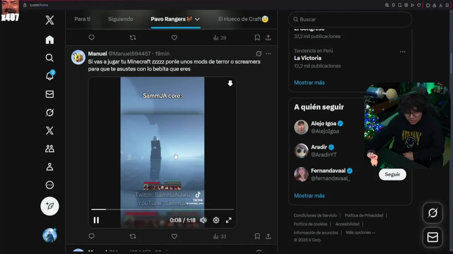Screen dimensions: 453x254
Task: Open Grok icon in left sidebar
Action: tap(50, 113)
